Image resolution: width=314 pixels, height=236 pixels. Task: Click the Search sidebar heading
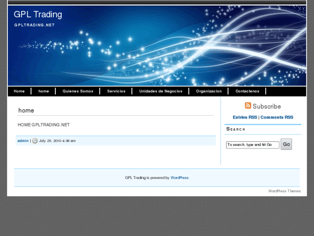236,129
